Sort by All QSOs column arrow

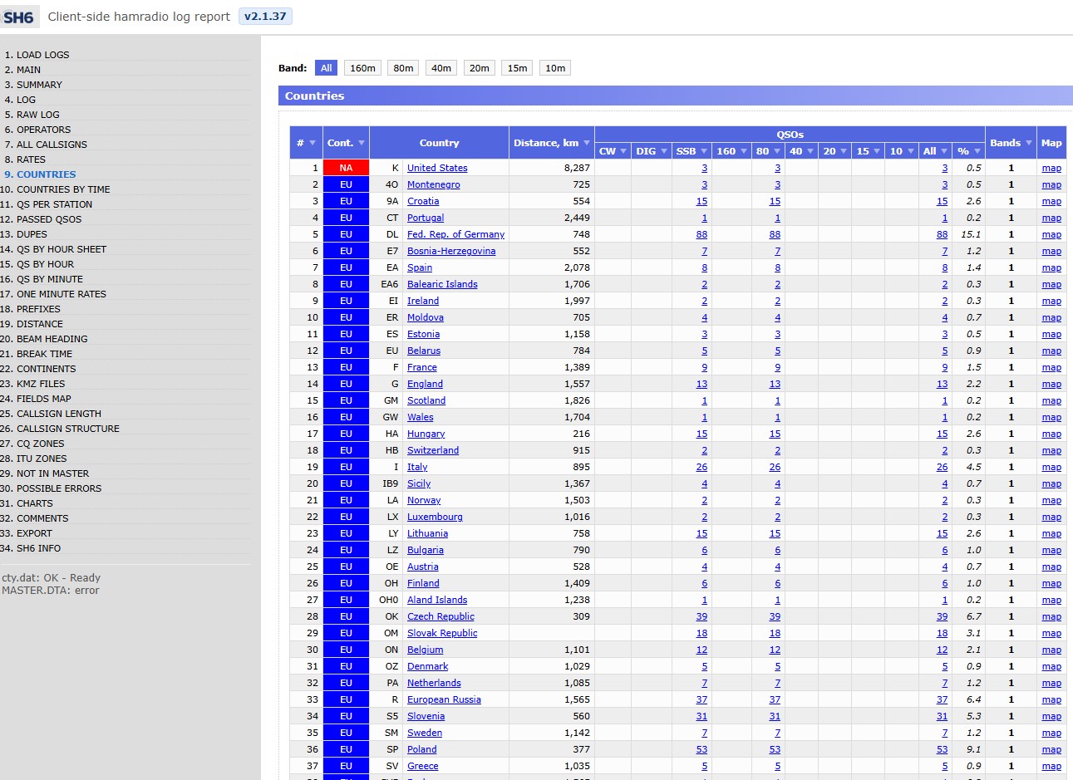click(943, 151)
